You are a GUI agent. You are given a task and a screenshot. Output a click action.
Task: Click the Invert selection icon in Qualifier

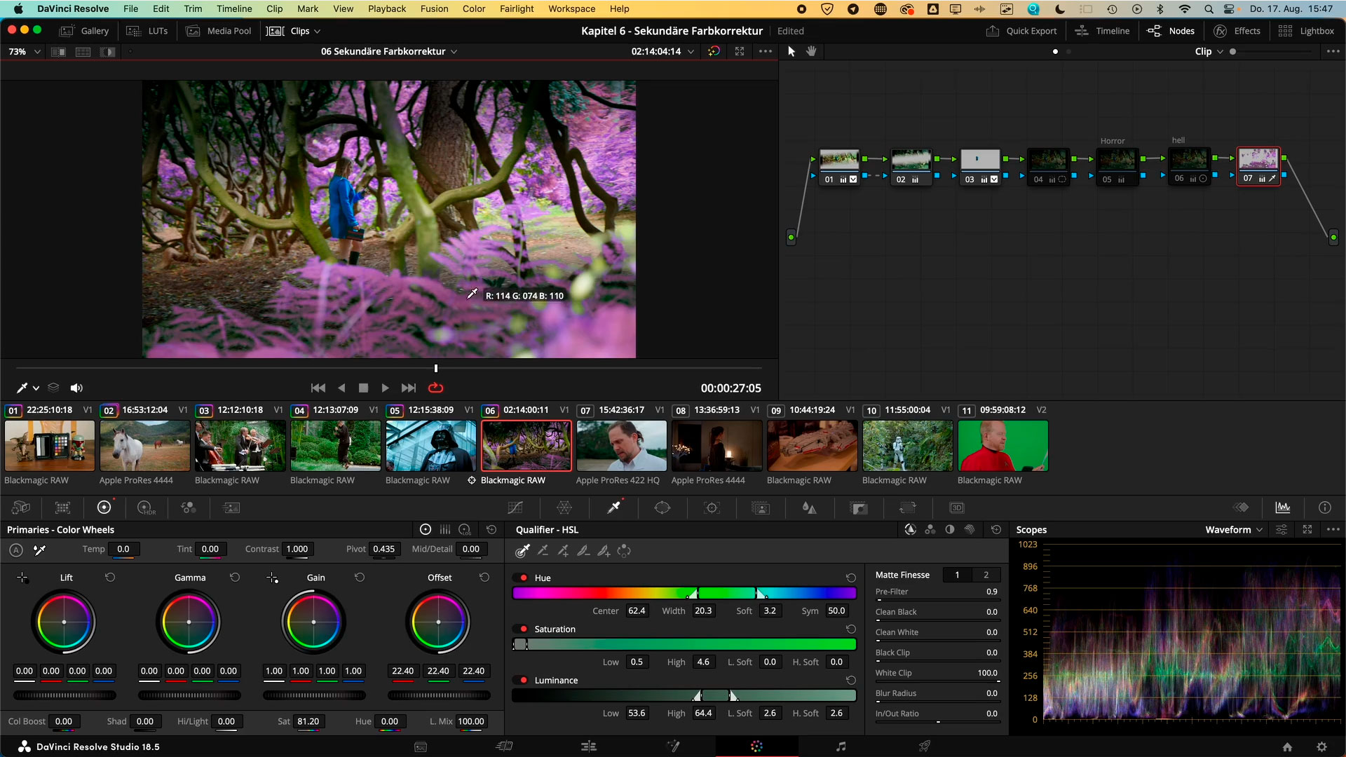click(x=624, y=551)
